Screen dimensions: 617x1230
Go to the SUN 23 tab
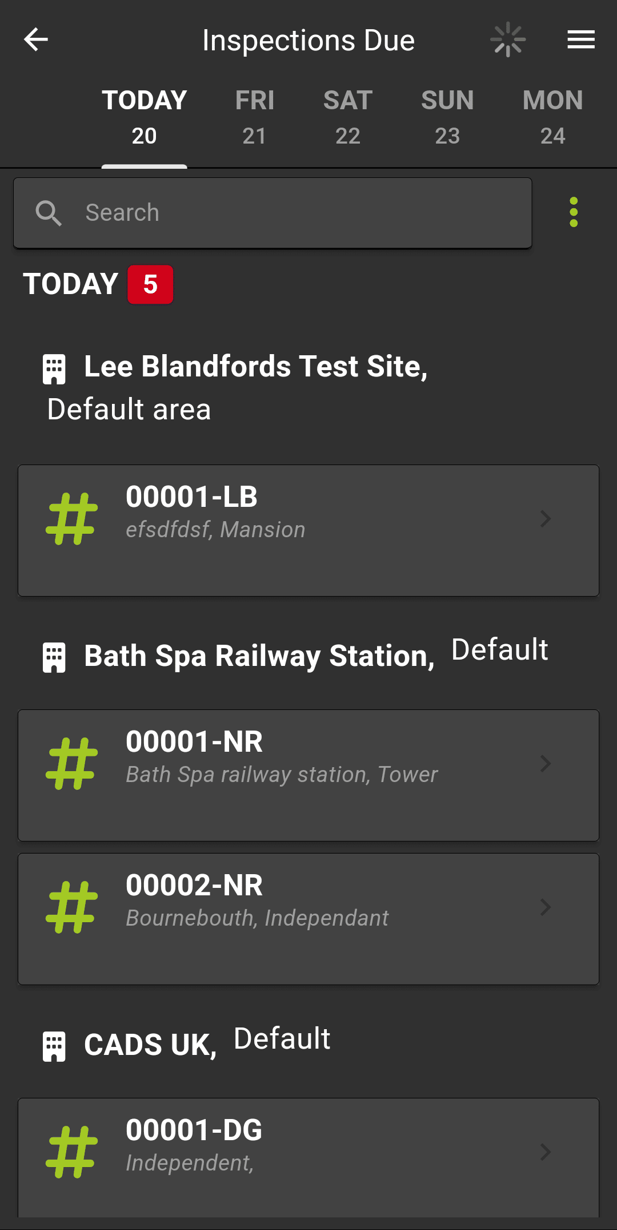(447, 117)
